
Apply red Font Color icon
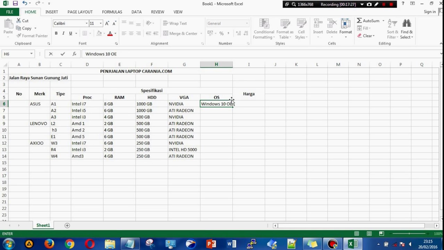pyautogui.click(x=110, y=33)
